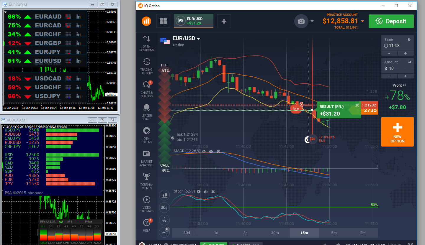This screenshot has width=425, height=245.
Task: Open the multi-chart grid layout icon
Action: coord(163,21)
